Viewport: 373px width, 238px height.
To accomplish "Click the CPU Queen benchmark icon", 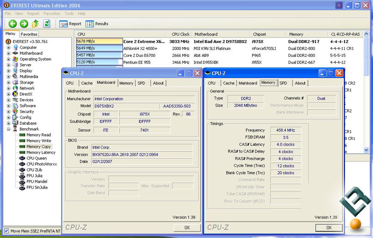I will 22,158.
